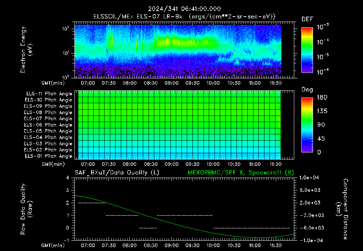Image resolution: width=363 pixels, height=251 pixels.
Task: Click the 10^2 energy axis tick label
Action: tap(66, 29)
